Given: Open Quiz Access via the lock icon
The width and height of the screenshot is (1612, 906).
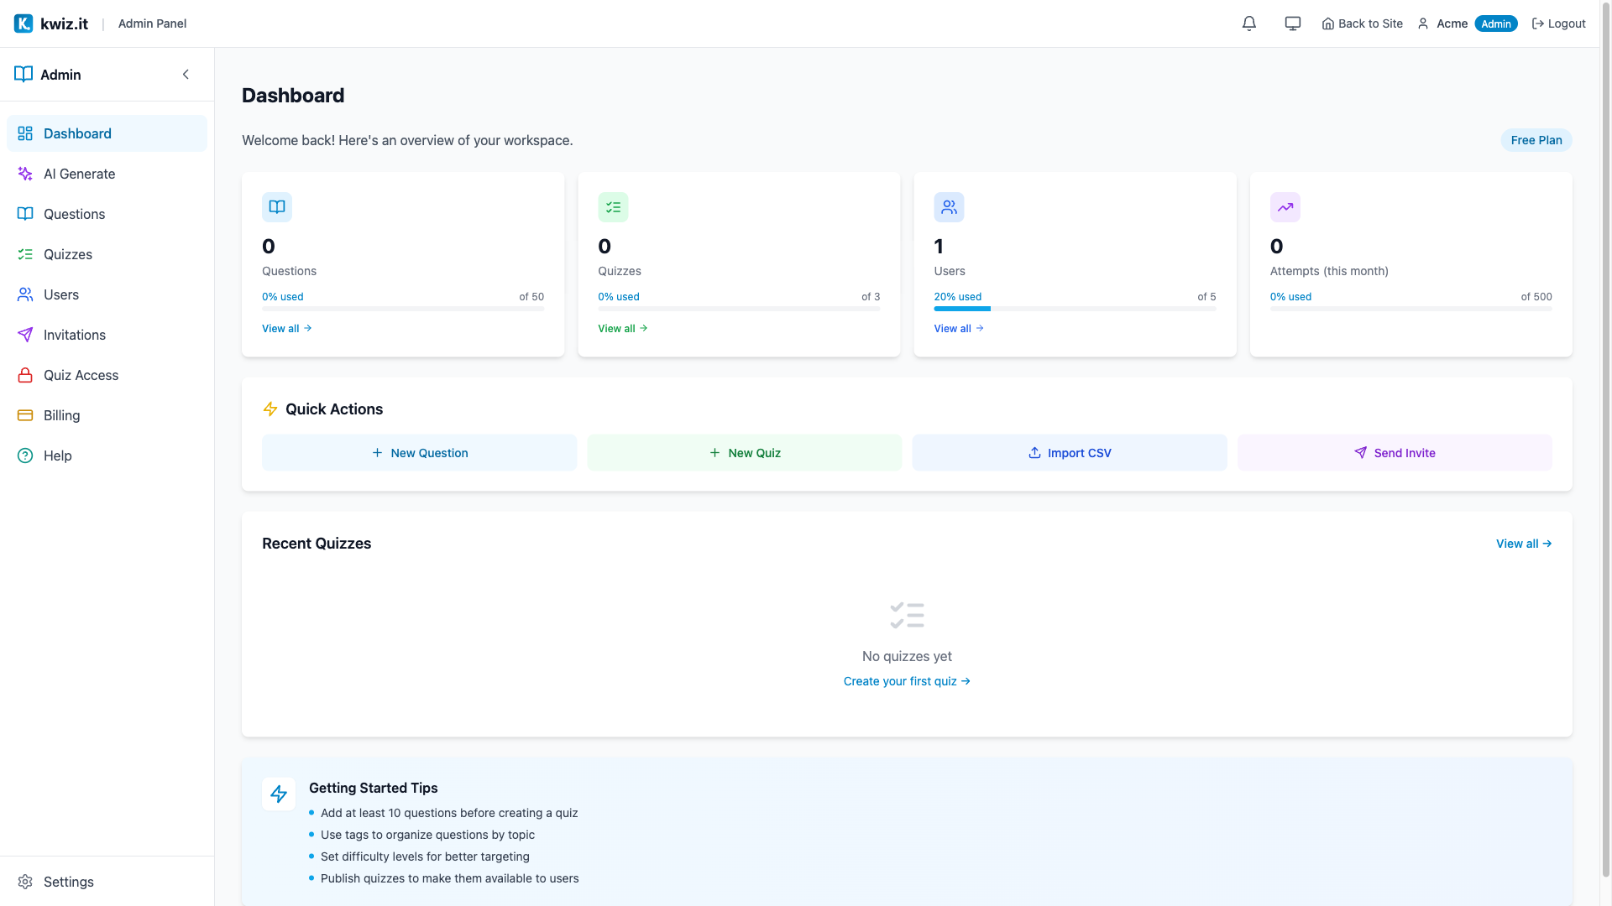Looking at the screenshot, I should pos(24,375).
